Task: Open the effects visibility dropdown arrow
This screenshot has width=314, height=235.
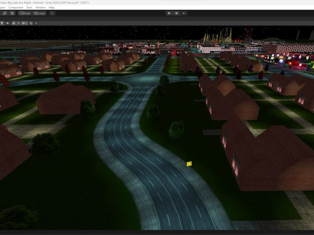Action: 19,23
